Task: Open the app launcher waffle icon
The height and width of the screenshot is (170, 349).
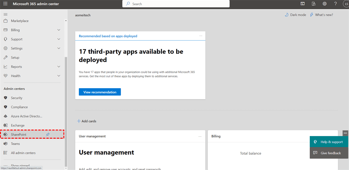Action: [6, 4]
